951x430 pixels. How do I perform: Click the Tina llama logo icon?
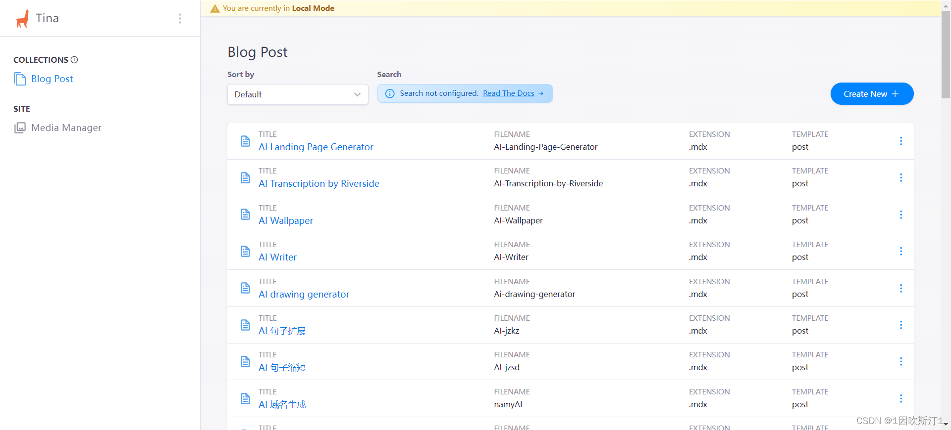pos(22,19)
